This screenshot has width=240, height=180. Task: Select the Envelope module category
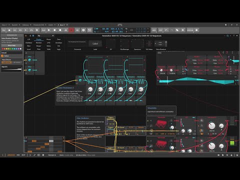tap(58, 42)
